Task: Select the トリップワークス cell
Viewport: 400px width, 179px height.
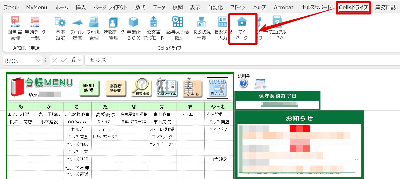Action: pyautogui.click(x=106, y=137)
